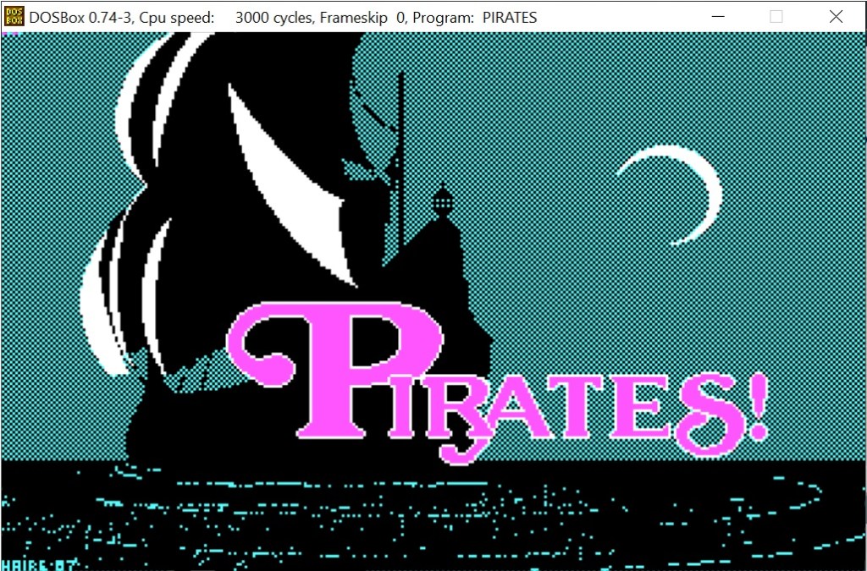This screenshot has height=571, width=867.
Task: Click the lantern atop the ship's stern
Action: [442, 200]
